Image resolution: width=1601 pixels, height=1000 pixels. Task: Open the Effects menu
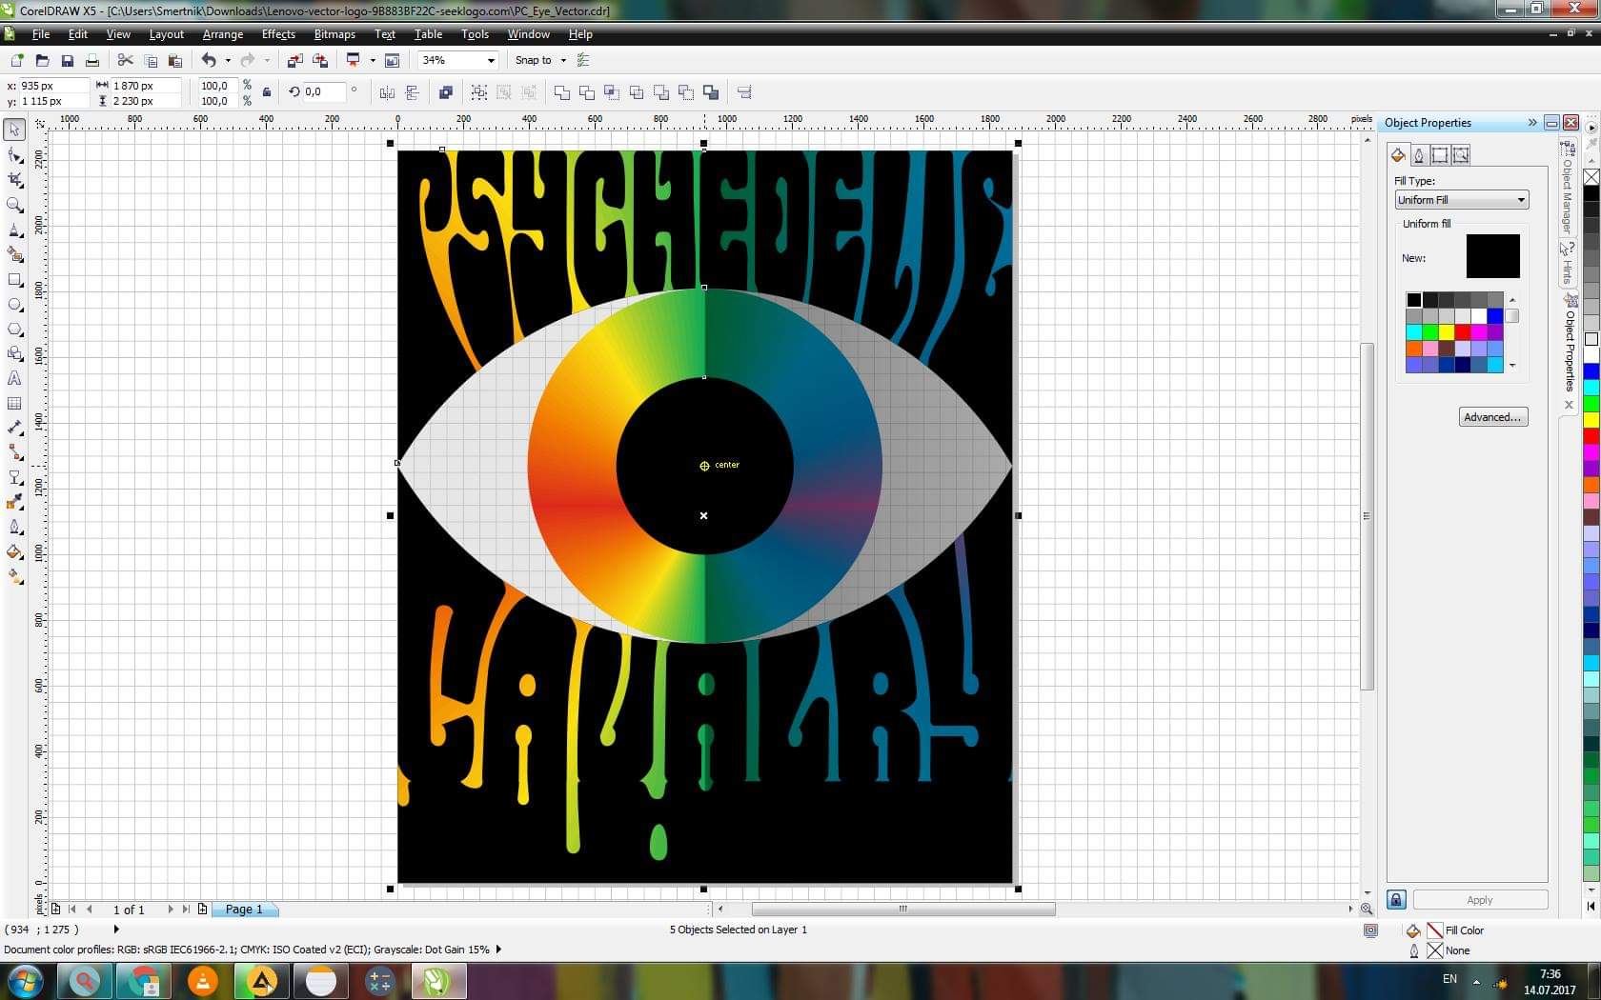[x=278, y=34]
